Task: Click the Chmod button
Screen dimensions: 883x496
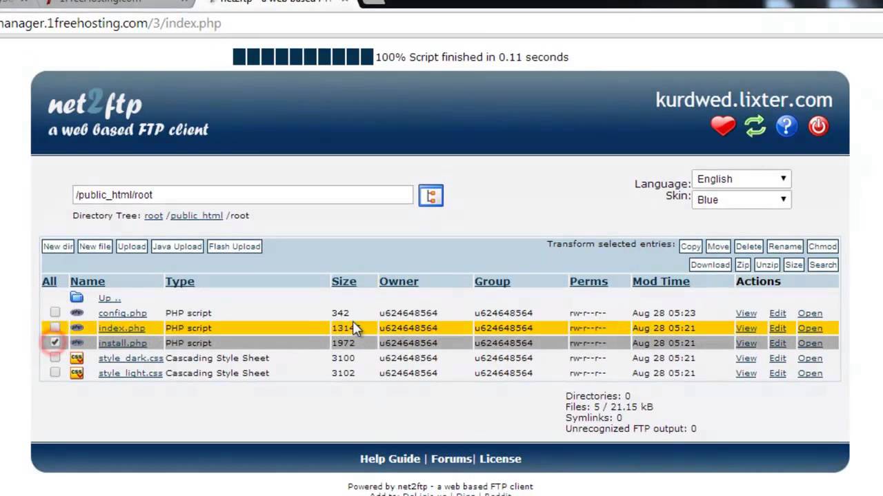Action: pos(822,247)
